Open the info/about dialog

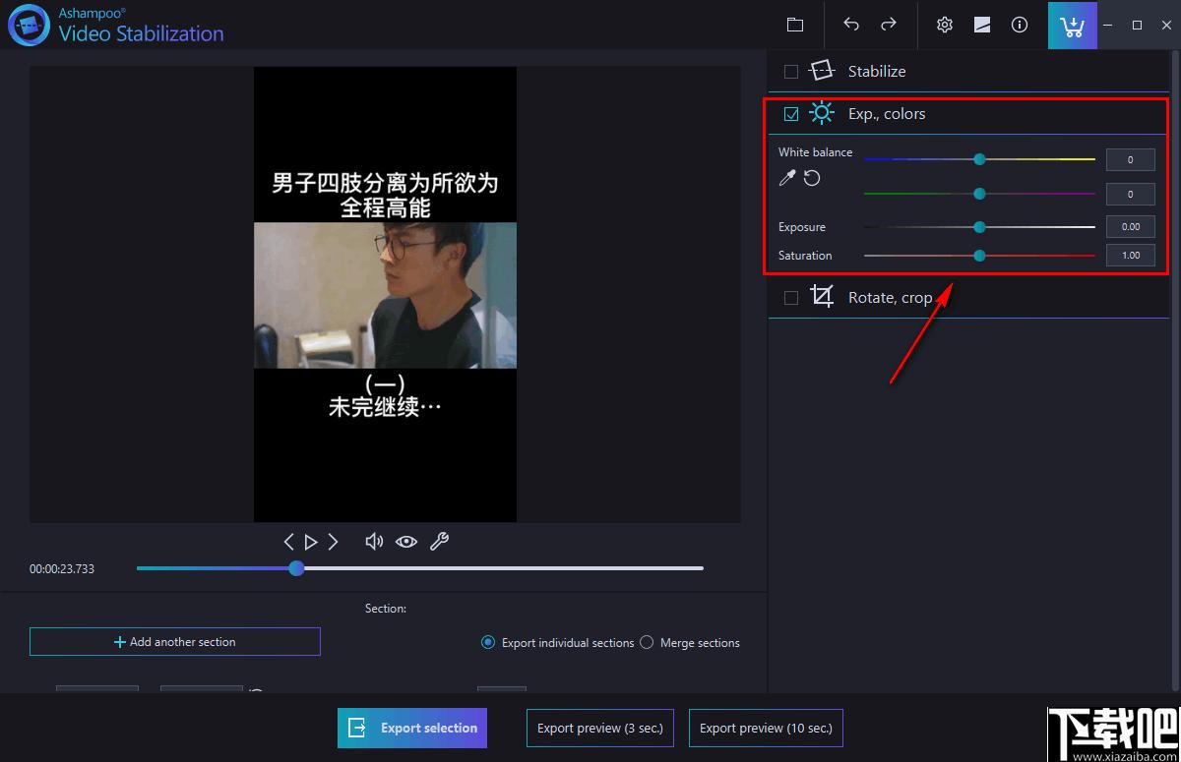[x=1020, y=25]
